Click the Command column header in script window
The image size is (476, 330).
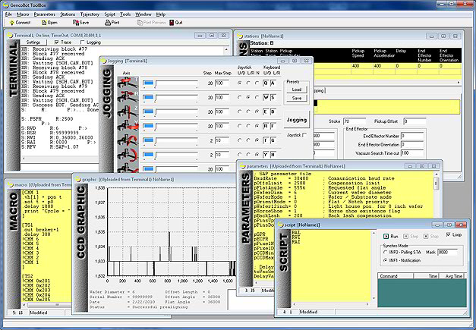[396, 275]
